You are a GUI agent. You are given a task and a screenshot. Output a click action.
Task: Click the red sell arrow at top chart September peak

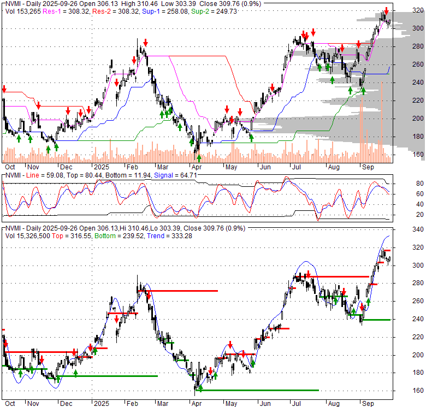(x=386, y=10)
